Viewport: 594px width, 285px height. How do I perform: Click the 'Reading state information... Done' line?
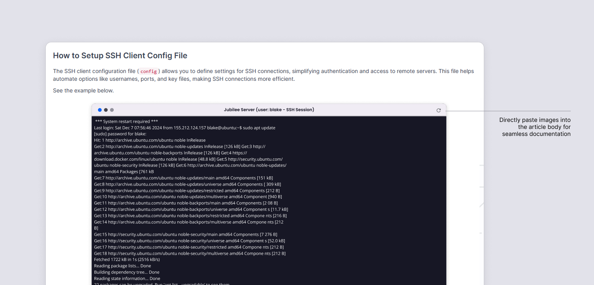[x=127, y=278]
